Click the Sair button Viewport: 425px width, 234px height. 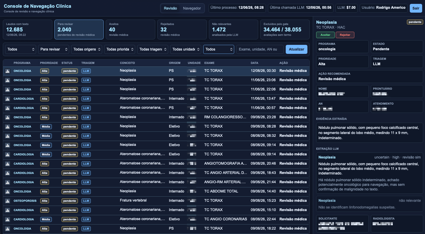pos(416,8)
